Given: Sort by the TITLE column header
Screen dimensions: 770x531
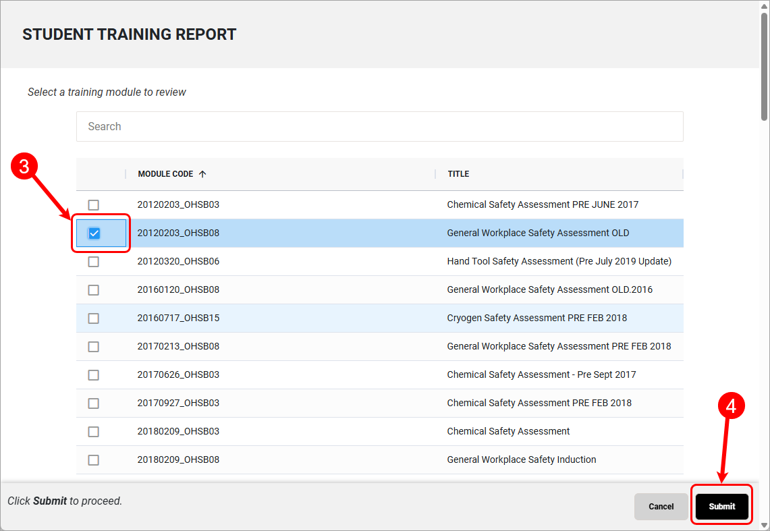Looking at the screenshot, I should pyautogui.click(x=458, y=174).
